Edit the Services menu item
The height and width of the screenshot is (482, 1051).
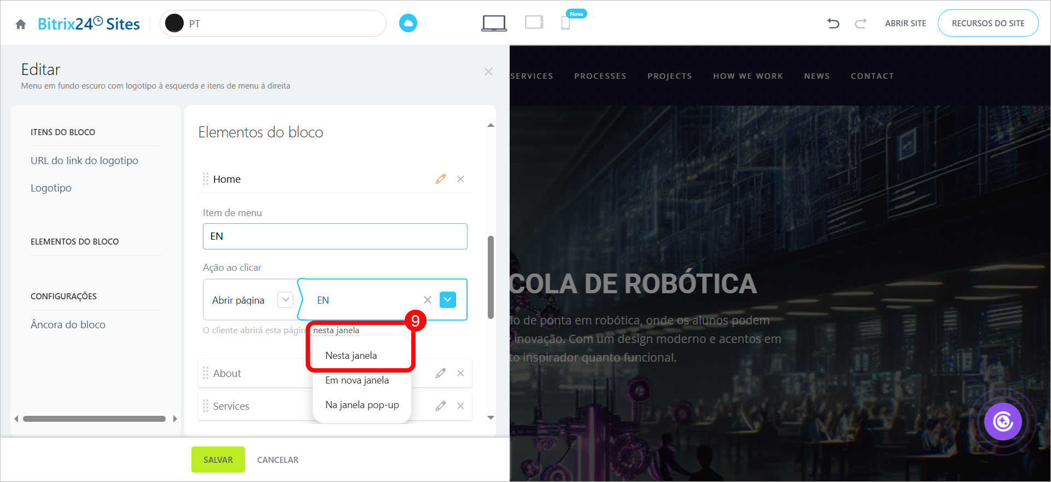tap(441, 406)
